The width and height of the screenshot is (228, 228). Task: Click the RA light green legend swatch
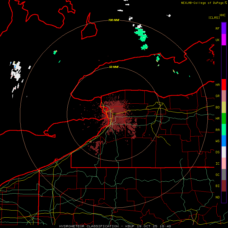[224, 130]
